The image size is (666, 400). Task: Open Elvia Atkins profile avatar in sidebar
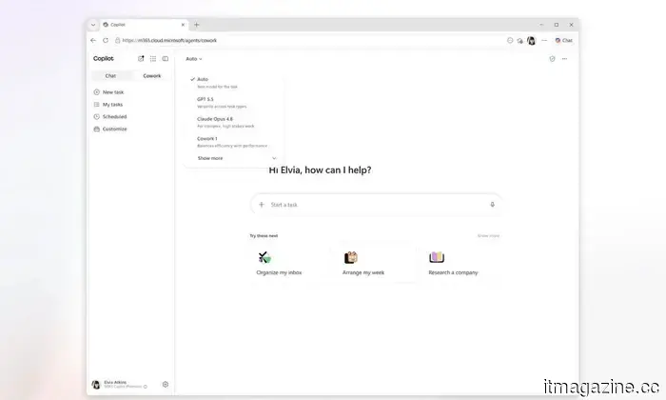point(96,384)
